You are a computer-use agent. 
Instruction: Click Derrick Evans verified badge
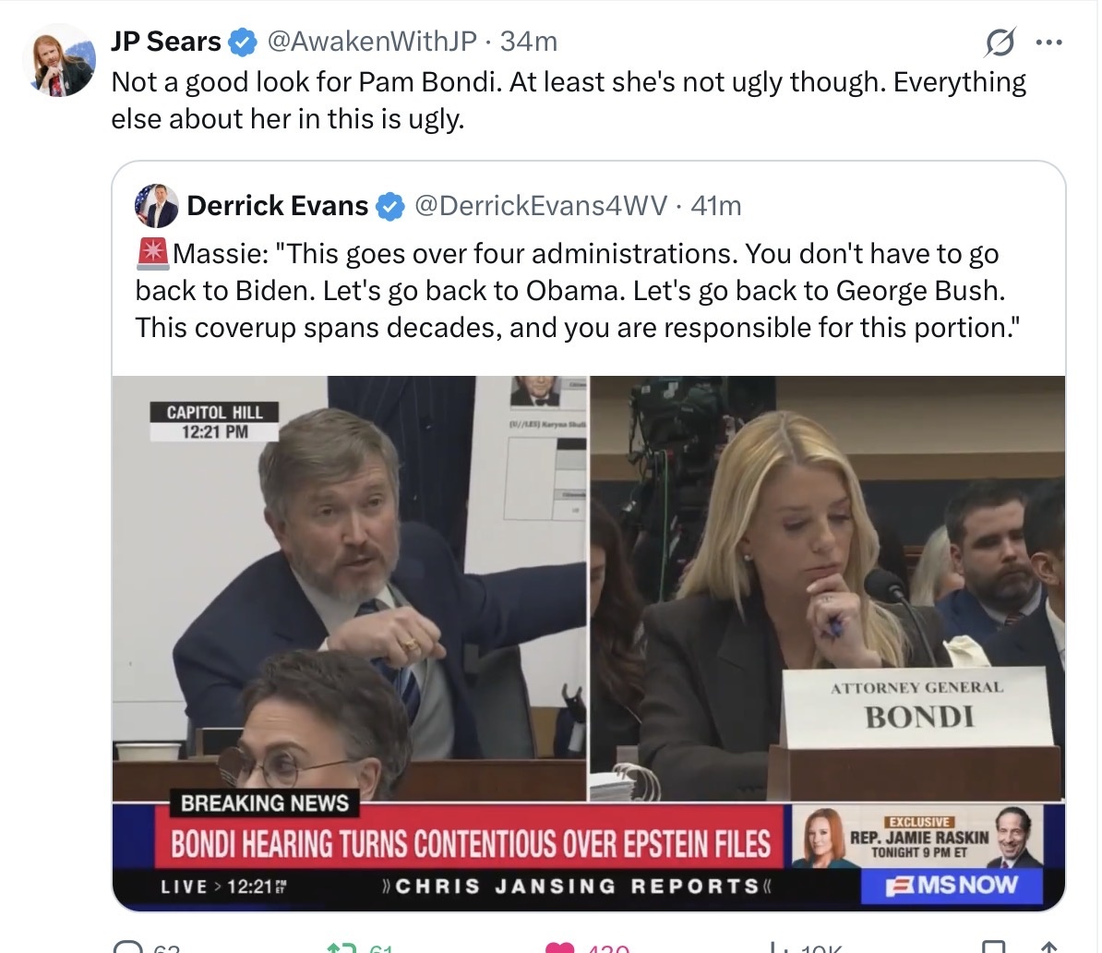coord(390,206)
